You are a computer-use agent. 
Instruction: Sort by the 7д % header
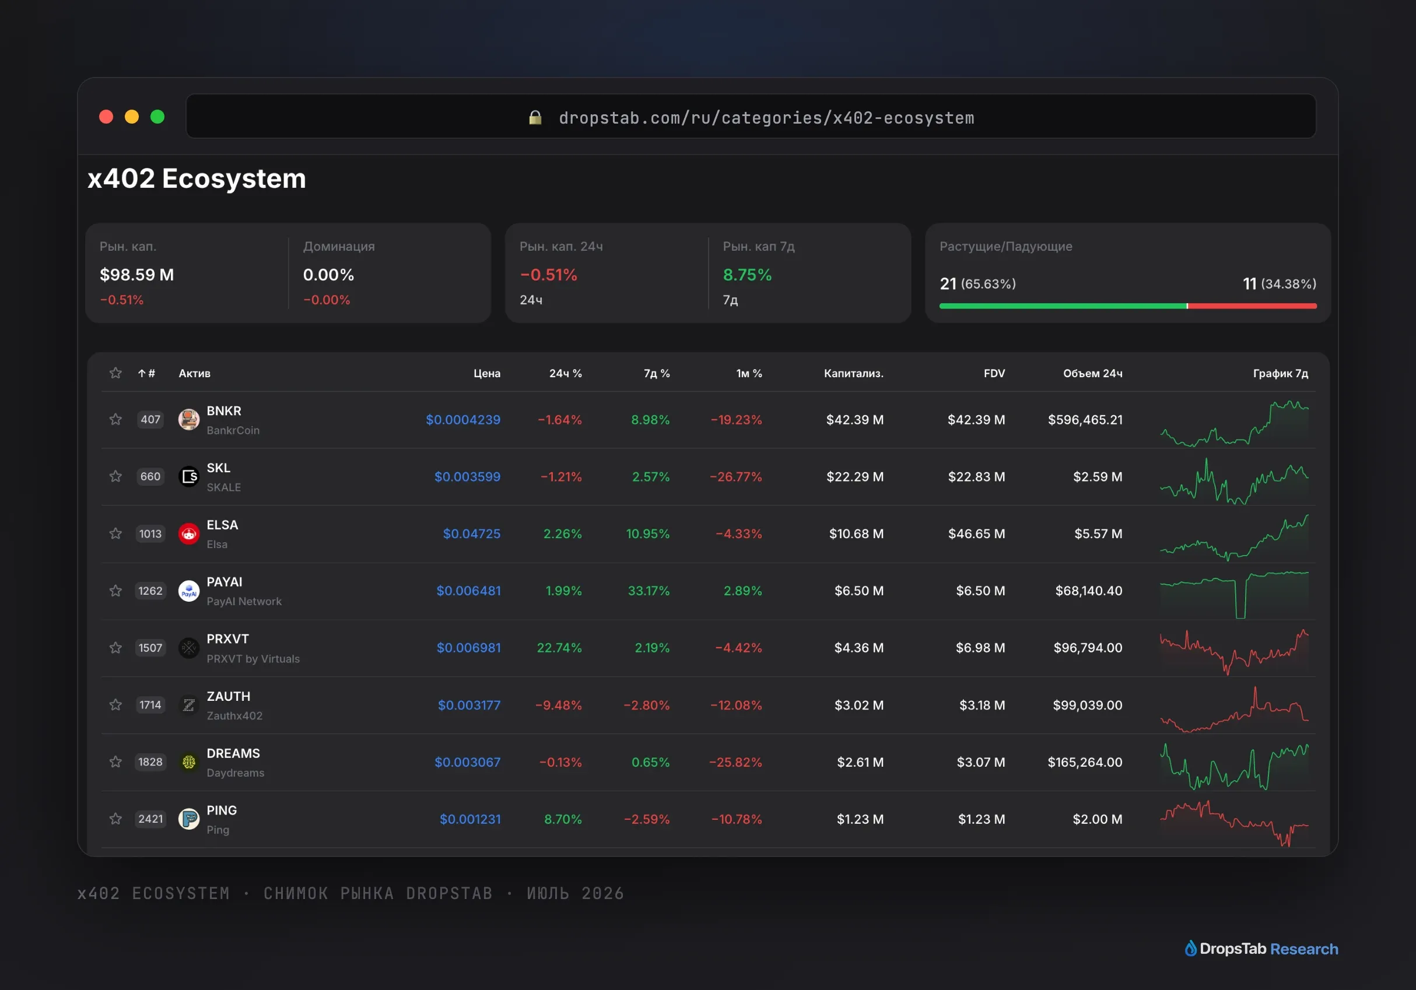tap(657, 373)
